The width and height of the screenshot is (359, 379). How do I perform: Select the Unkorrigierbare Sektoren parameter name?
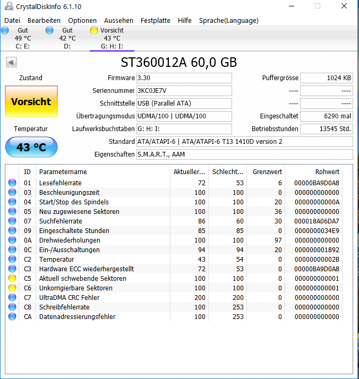(x=76, y=288)
